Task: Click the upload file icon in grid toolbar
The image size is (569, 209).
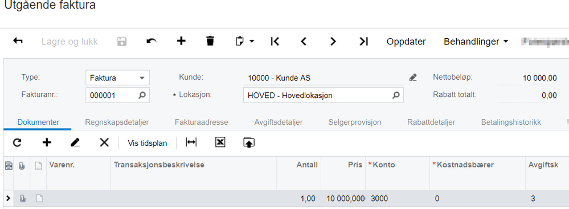Action: coord(248,142)
